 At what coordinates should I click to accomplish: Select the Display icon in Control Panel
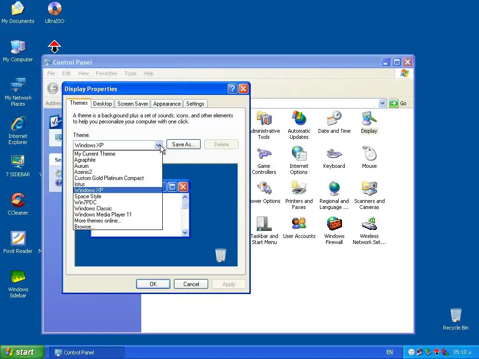tap(369, 122)
